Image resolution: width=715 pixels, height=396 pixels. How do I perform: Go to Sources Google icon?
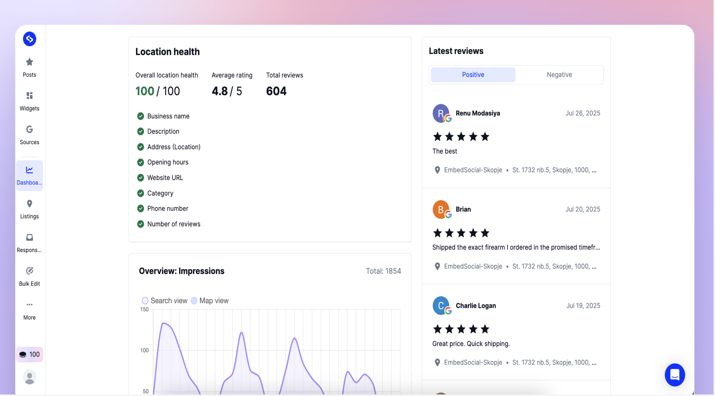coord(29,129)
